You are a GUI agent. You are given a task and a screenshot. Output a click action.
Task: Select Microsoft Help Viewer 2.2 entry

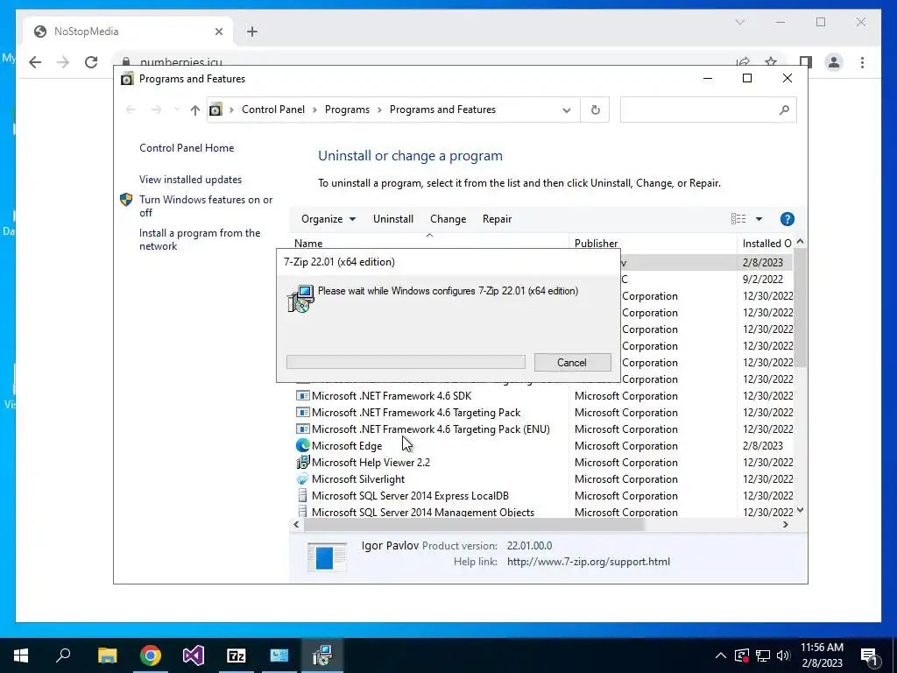[543, 463]
